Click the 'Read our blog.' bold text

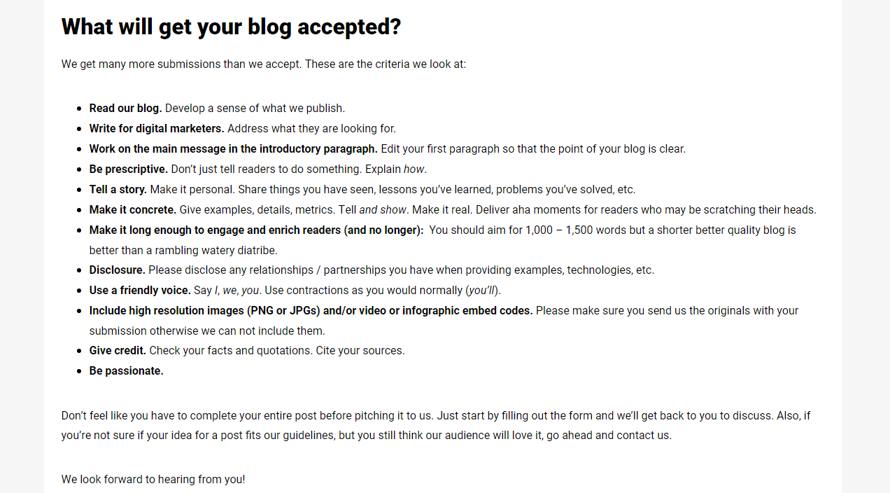(x=125, y=109)
